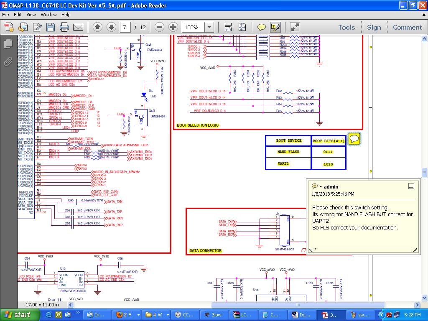Open the Sign pane

coord(374,27)
